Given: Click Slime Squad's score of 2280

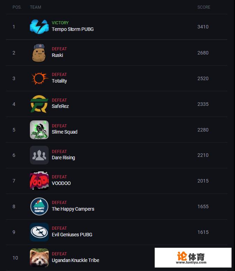Looking at the screenshot, I should pos(203,130).
